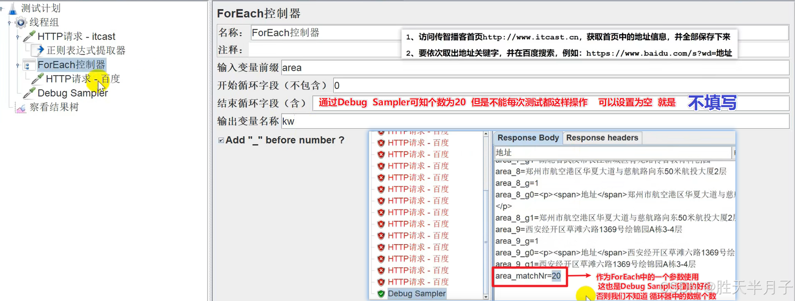Toggle the Add "_" before number checkbox
Screen dimensions: 795x301
221,140
